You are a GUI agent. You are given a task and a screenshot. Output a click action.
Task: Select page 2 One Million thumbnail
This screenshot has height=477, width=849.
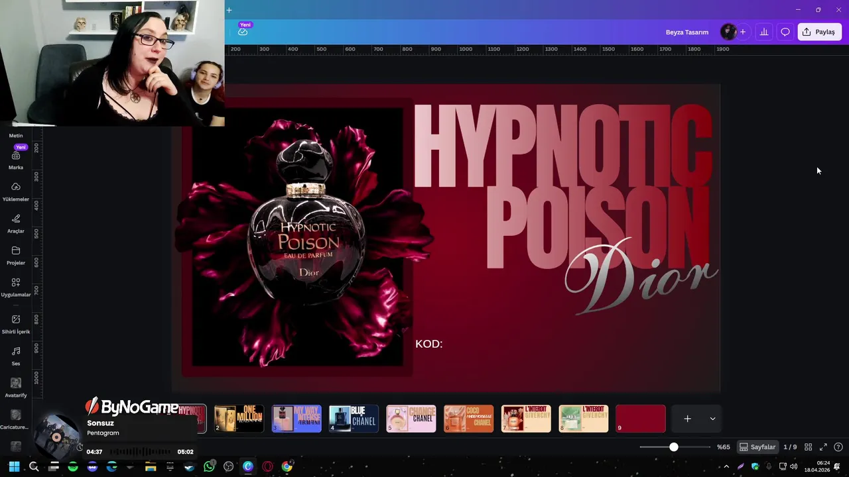[239, 419]
